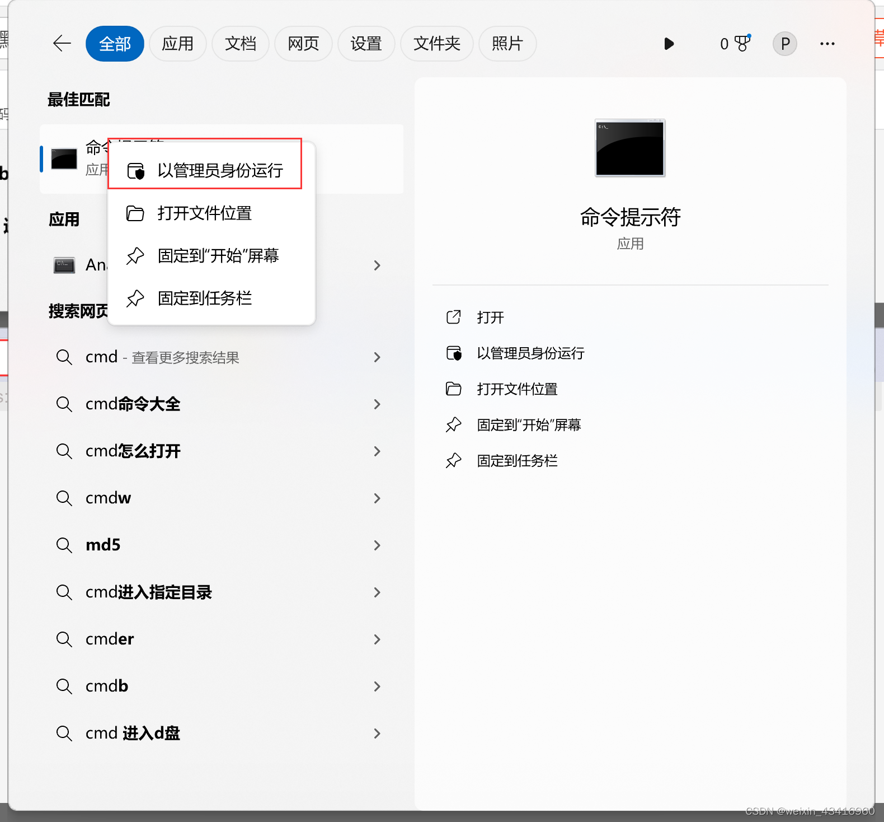The height and width of the screenshot is (822, 884).
Task: Click the pin icon beside 固定到"开始"屏幕 in details pane
Action: 454,425
